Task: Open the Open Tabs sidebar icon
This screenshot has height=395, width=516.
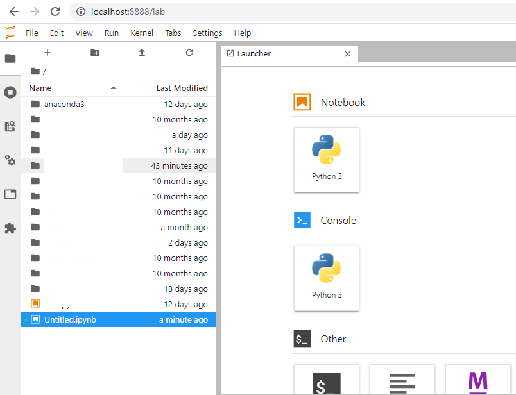Action: [10, 194]
